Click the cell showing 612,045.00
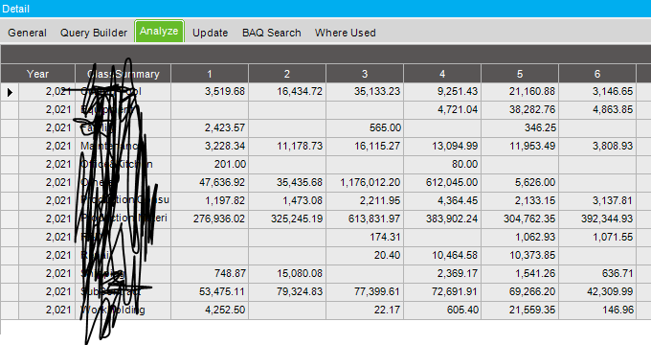The width and height of the screenshot is (651, 345). pyautogui.click(x=442, y=182)
